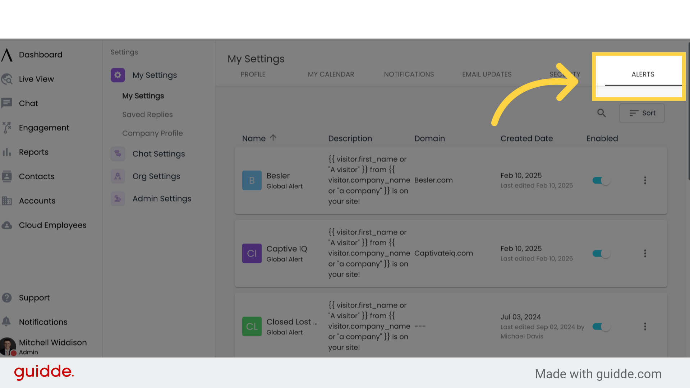Click the Captivateiq.com domain text
690x388 pixels.
(443, 253)
